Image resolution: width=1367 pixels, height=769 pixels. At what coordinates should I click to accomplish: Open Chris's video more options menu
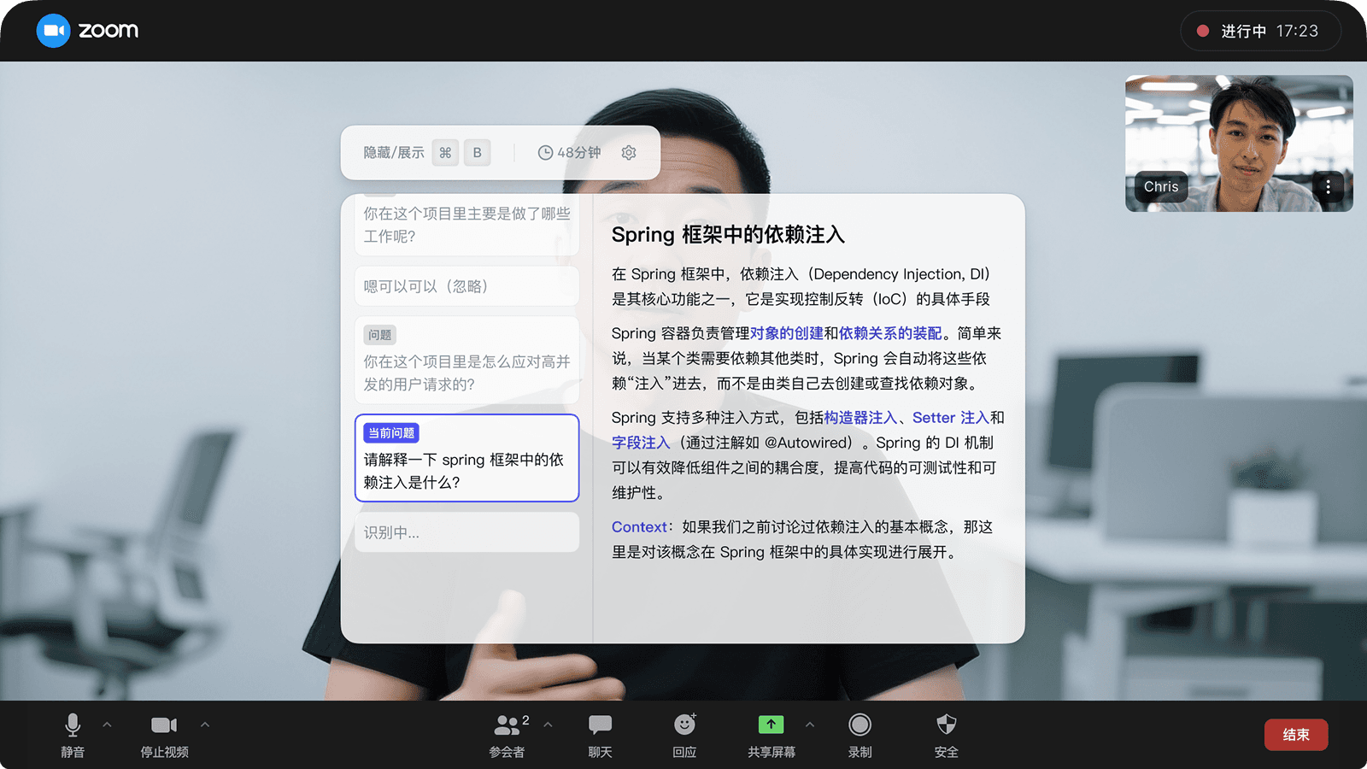(x=1329, y=187)
